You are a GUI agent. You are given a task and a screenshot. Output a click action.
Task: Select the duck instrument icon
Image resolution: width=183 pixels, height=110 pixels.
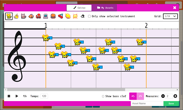point(16,16)
